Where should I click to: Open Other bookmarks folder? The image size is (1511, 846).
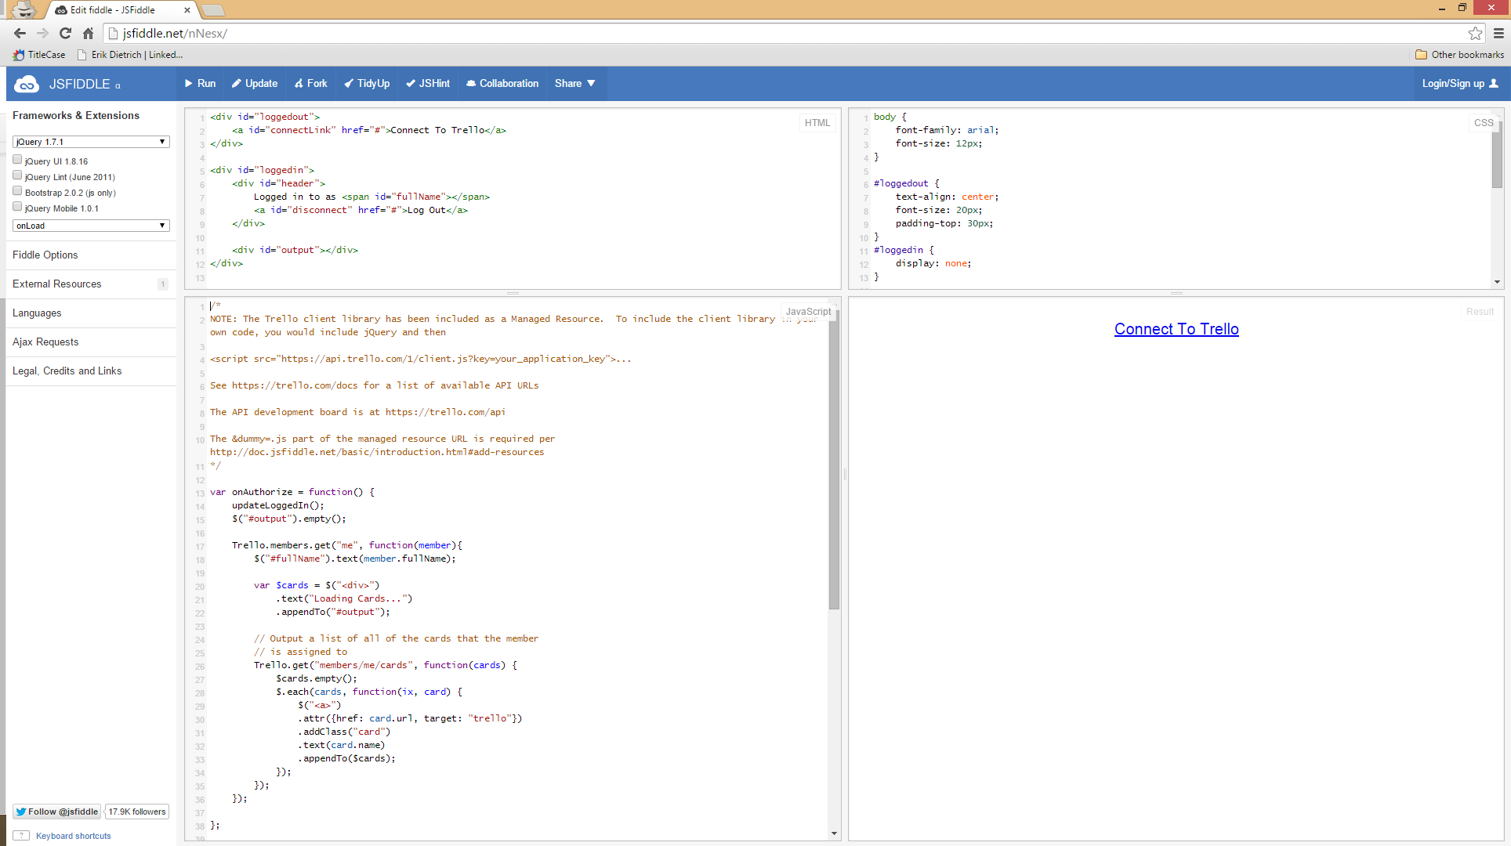point(1459,55)
